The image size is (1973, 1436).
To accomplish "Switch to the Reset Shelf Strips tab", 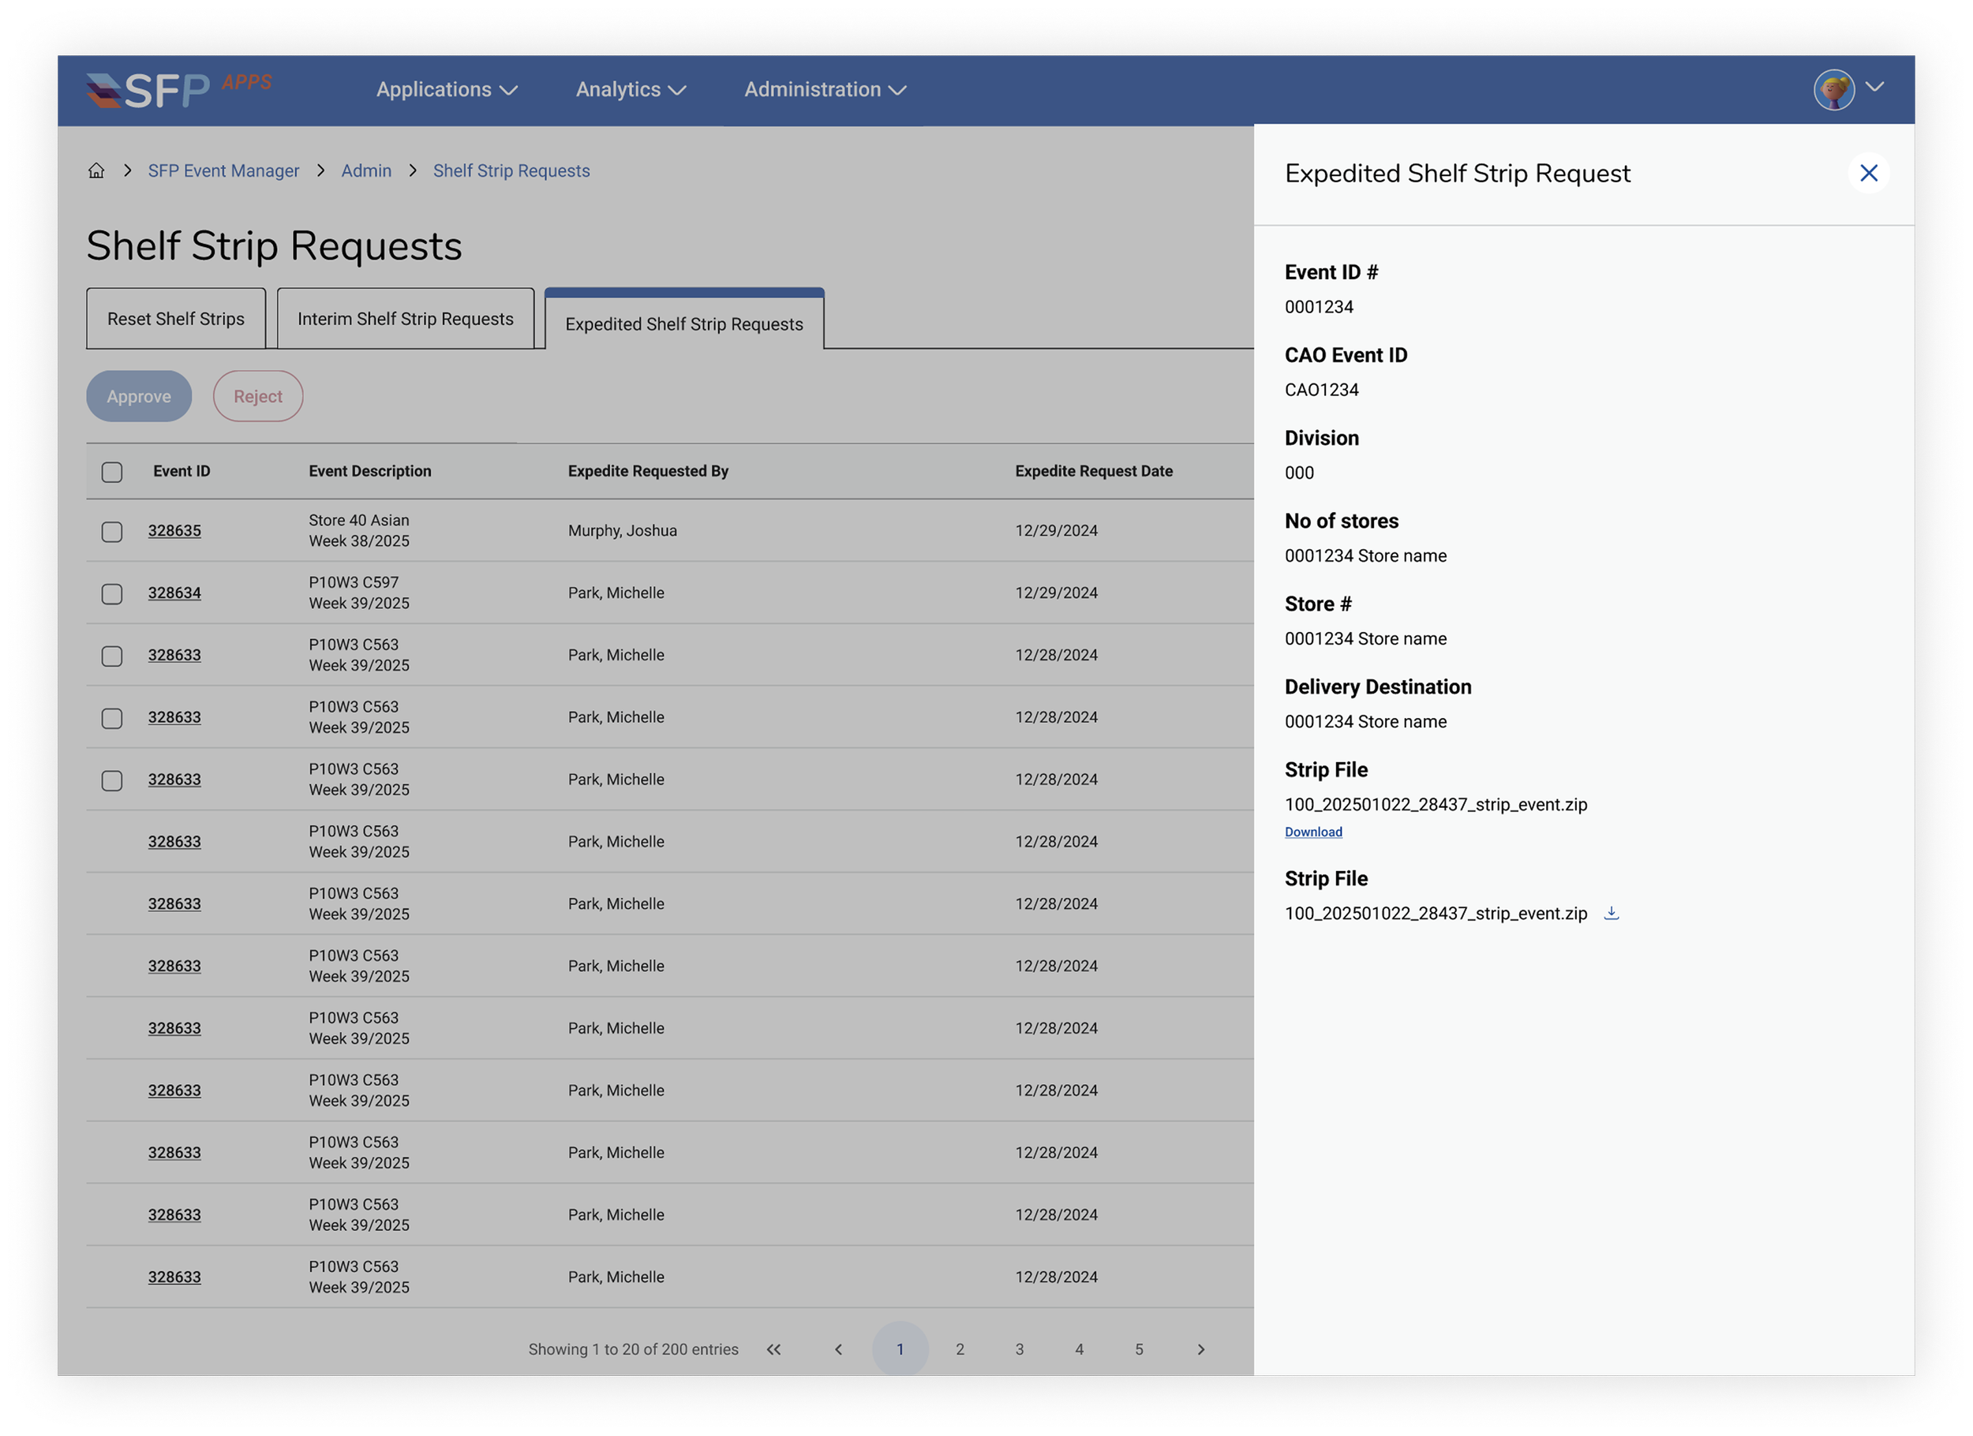I will (176, 320).
